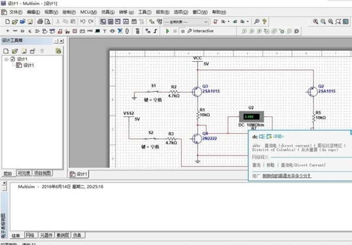This screenshot has height=245, width=352.
Task: Play the dc pronunciation audio
Action: [262, 136]
